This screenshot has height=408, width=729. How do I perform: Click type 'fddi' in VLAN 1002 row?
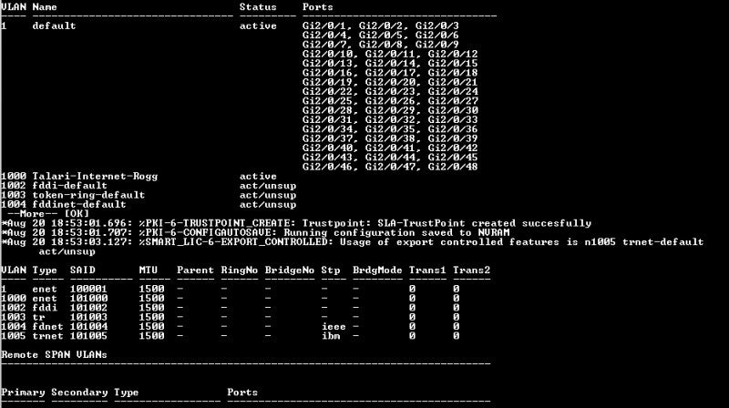[45, 308]
